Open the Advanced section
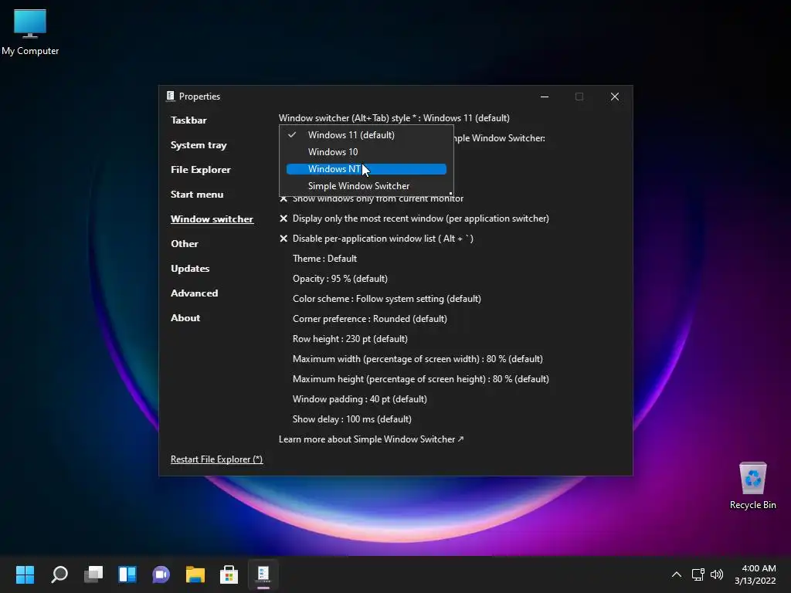Image resolution: width=791 pixels, height=593 pixels. [194, 293]
